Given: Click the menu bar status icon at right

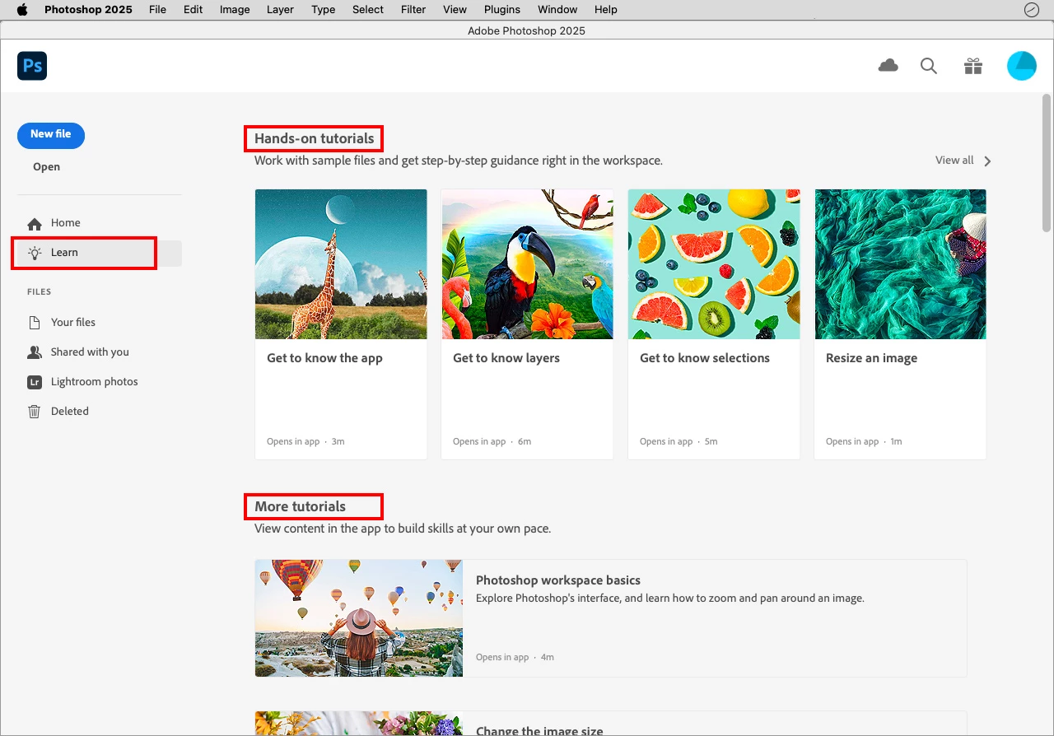Looking at the screenshot, I should click(x=1032, y=10).
